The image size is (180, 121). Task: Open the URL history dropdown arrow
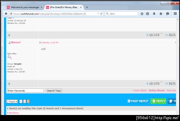coord(98,14)
